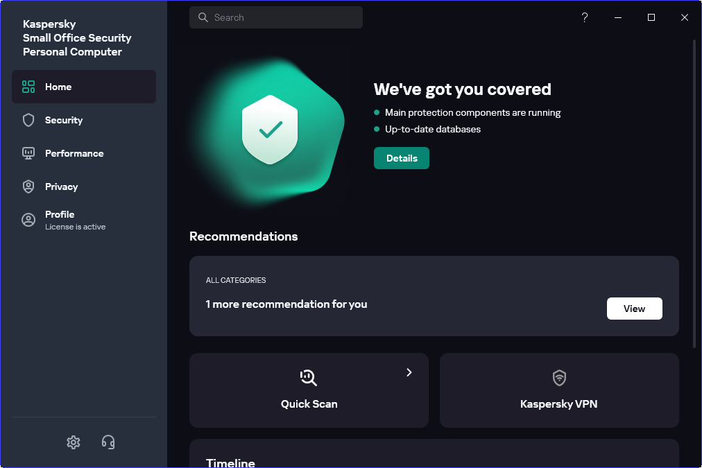Image resolution: width=702 pixels, height=468 pixels.
Task: Open support via the headset icon
Action: [108, 442]
